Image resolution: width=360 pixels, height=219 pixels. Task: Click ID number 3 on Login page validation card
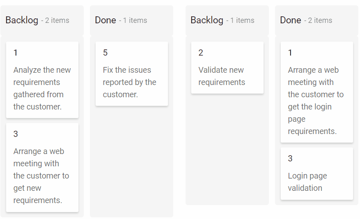tap(290, 159)
